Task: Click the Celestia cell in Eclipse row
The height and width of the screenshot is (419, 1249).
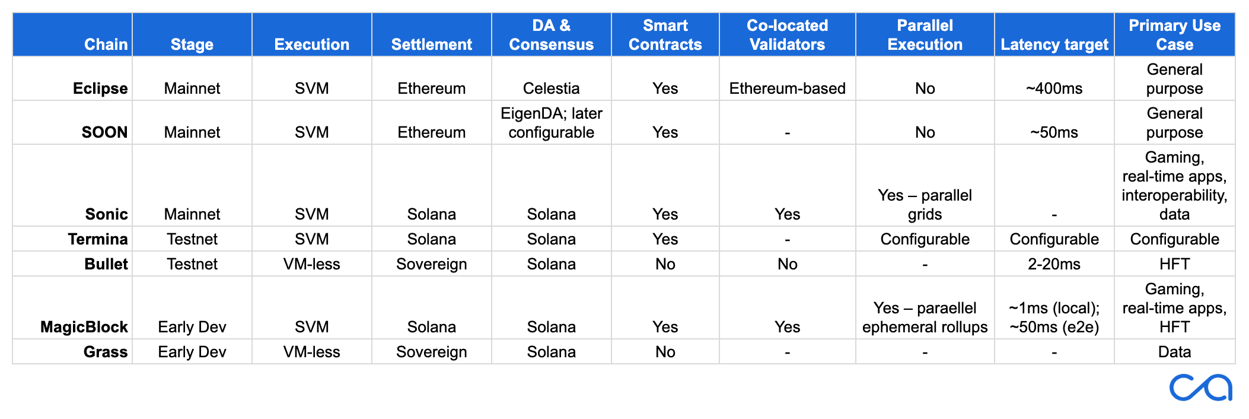Action: coord(551,78)
